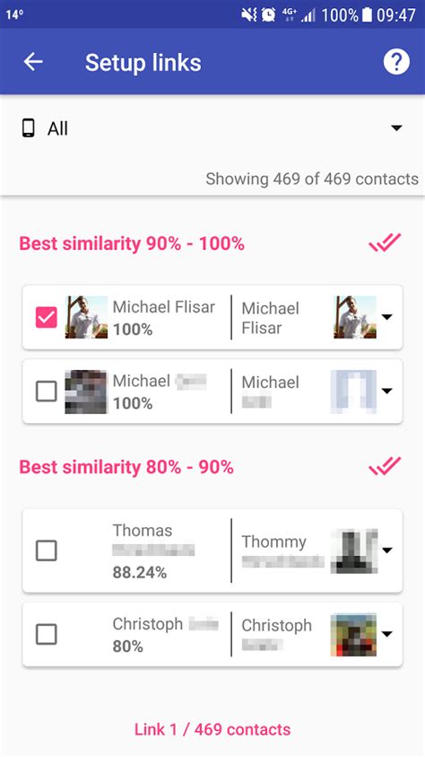Select all in 90% - 100% similarity group
The image size is (425, 757).
(385, 242)
